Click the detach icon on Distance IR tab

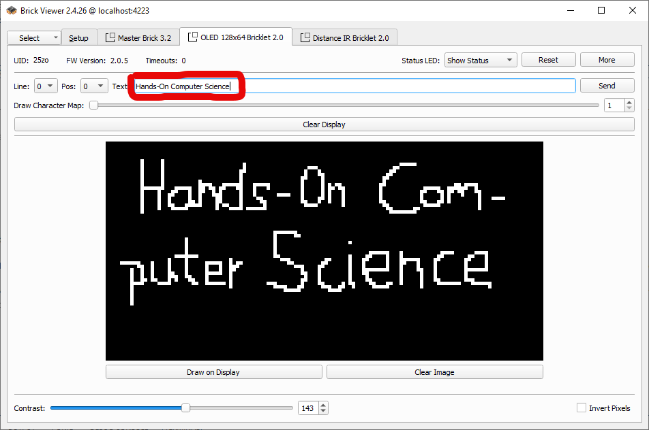tap(305, 38)
